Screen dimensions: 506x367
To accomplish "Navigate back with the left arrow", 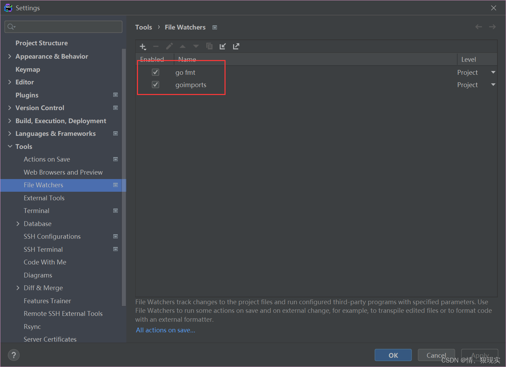I will click(479, 27).
